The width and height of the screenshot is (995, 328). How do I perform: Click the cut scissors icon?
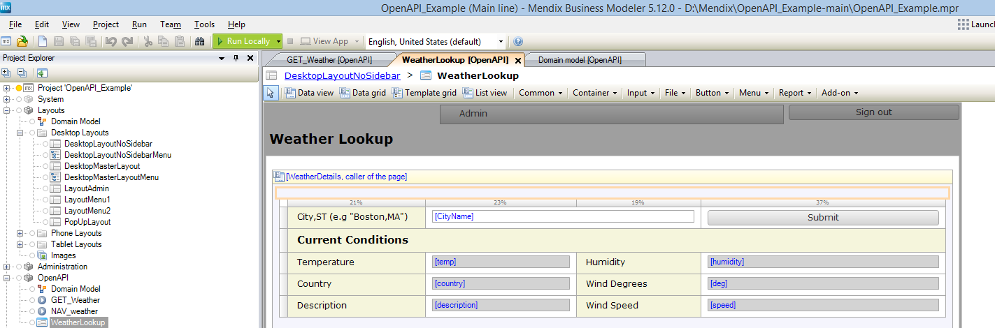pyautogui.click(x=148, y=41)
